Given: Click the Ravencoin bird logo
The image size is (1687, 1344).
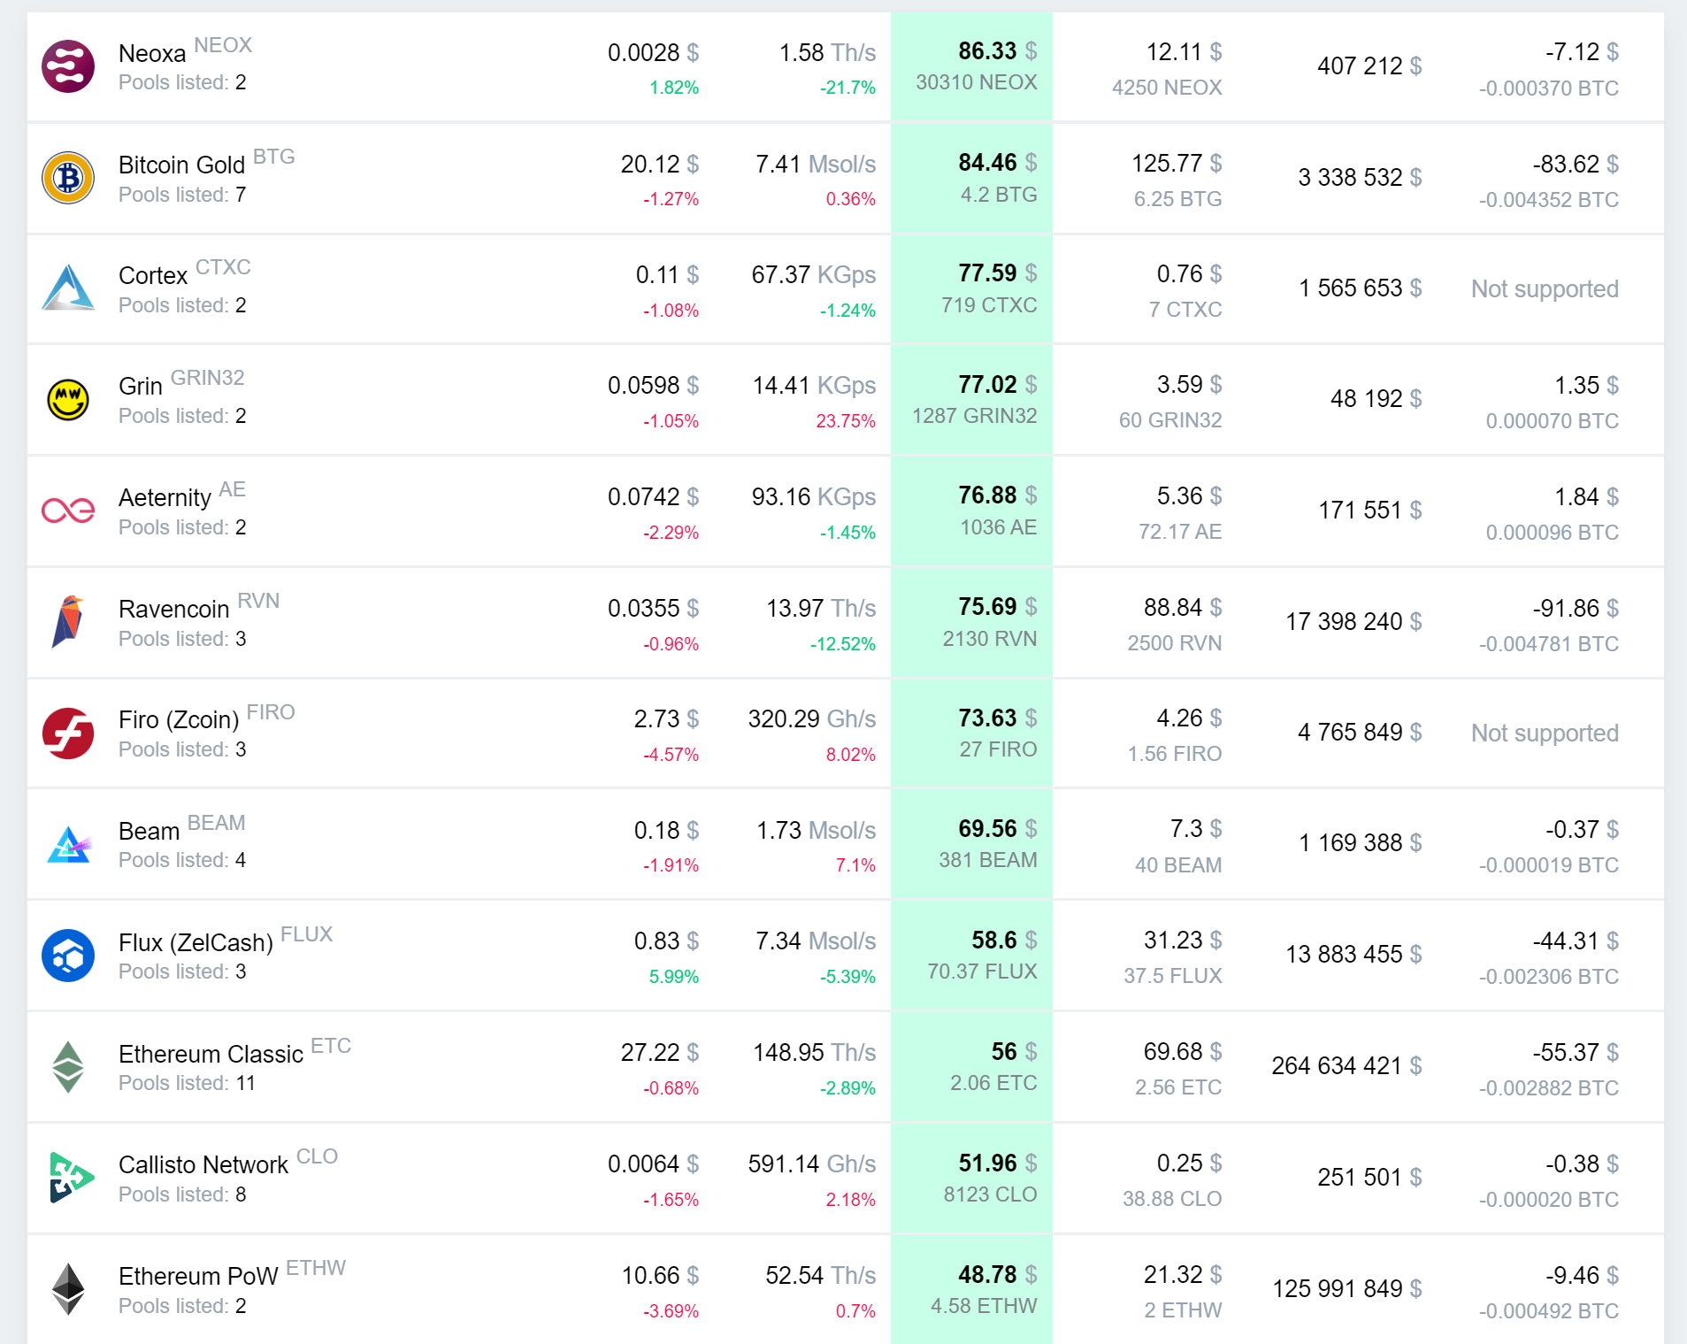Looking at the screenshot, I should point(68,622).
